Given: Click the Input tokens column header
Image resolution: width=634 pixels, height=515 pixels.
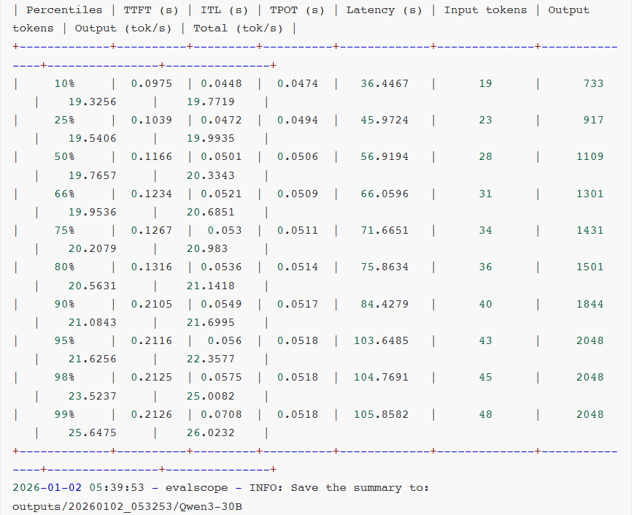Looking at the screenshot, I should pyautogui.click(x=485, y=10).
